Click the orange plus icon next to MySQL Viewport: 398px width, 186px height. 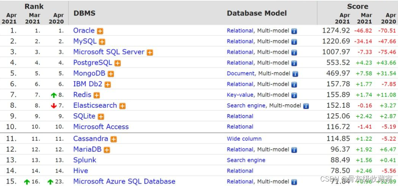[102, 42]
